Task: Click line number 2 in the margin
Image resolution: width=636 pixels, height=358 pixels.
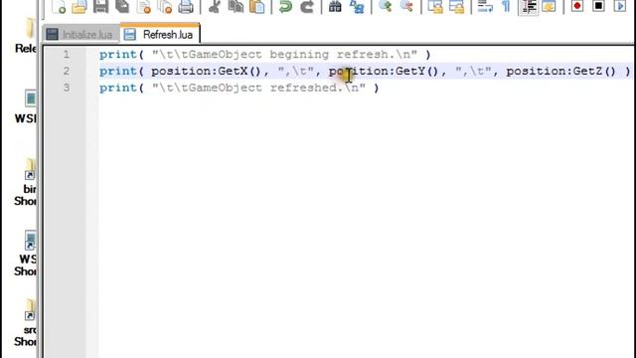Action: point(67,71)
